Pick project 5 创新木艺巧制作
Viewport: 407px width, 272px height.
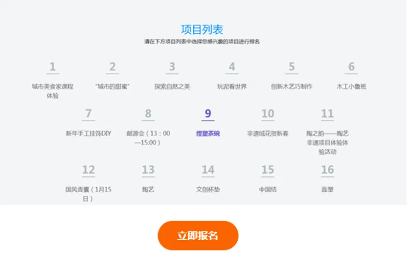pos(292,76)
